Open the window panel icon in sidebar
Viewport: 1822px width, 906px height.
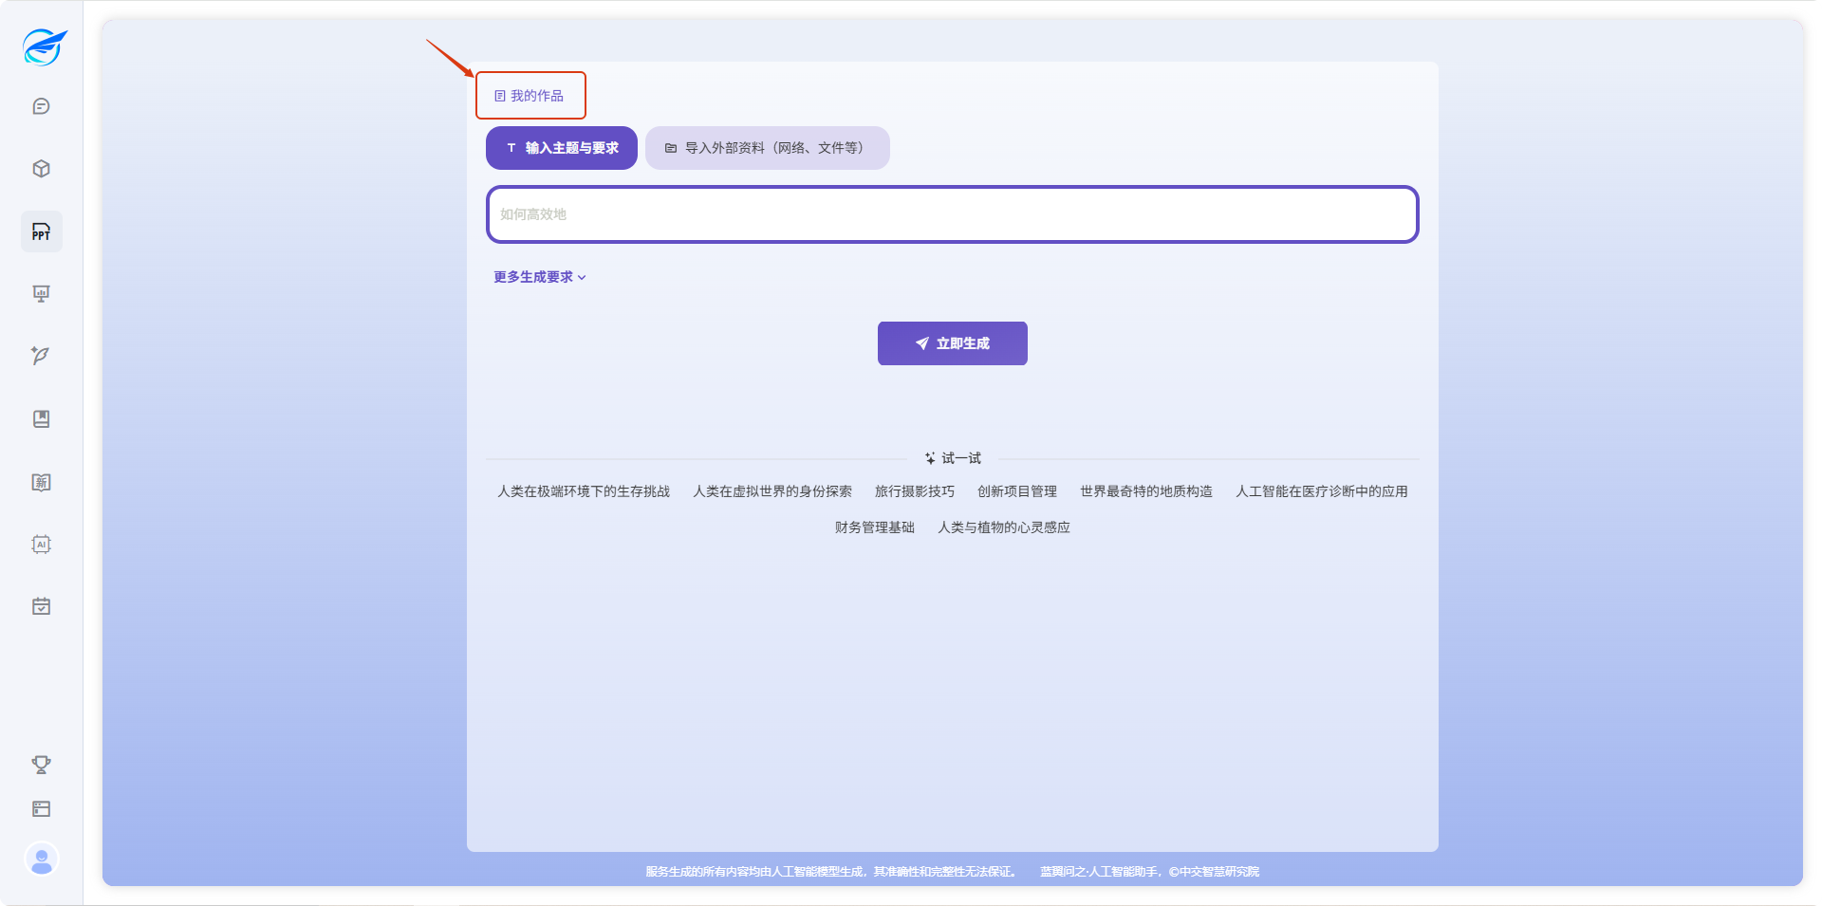(41, 809)
